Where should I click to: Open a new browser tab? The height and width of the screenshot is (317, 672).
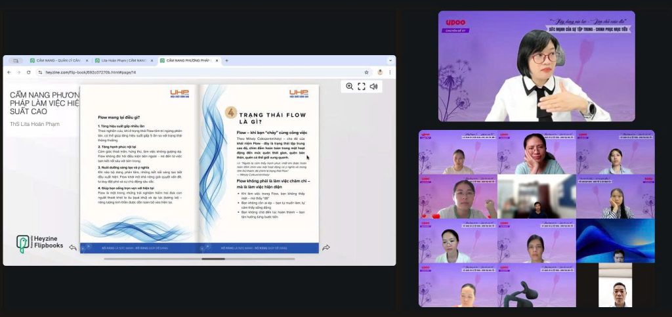pyautogui.click(x=227, y=60)
